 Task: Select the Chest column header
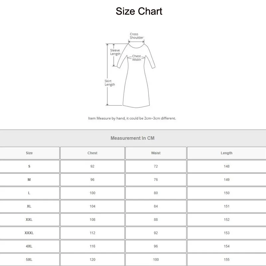point(92,153)
